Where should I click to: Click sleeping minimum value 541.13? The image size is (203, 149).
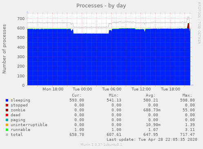(x=114, y=100)
